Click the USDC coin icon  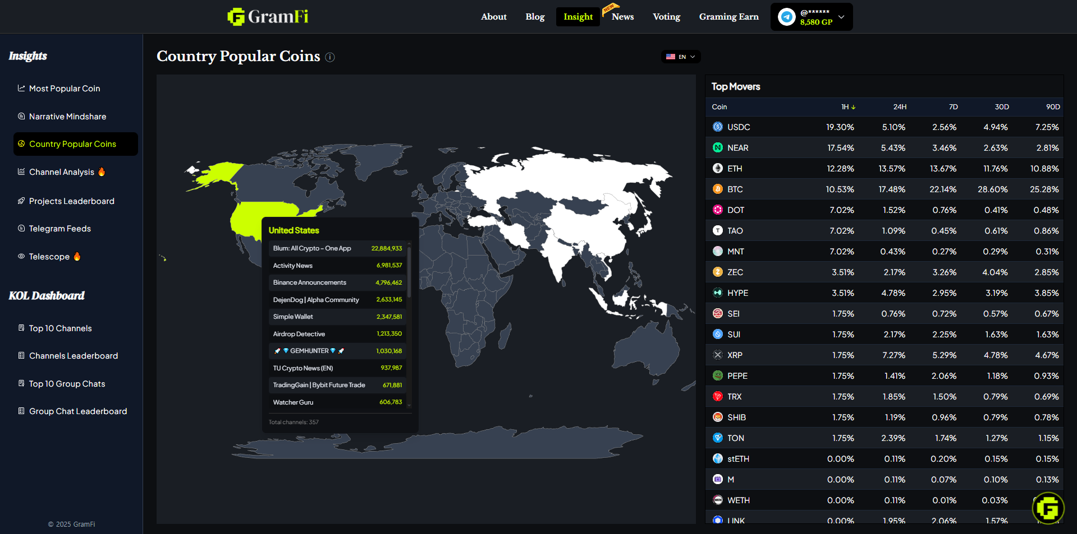click(x=717, y=127)
